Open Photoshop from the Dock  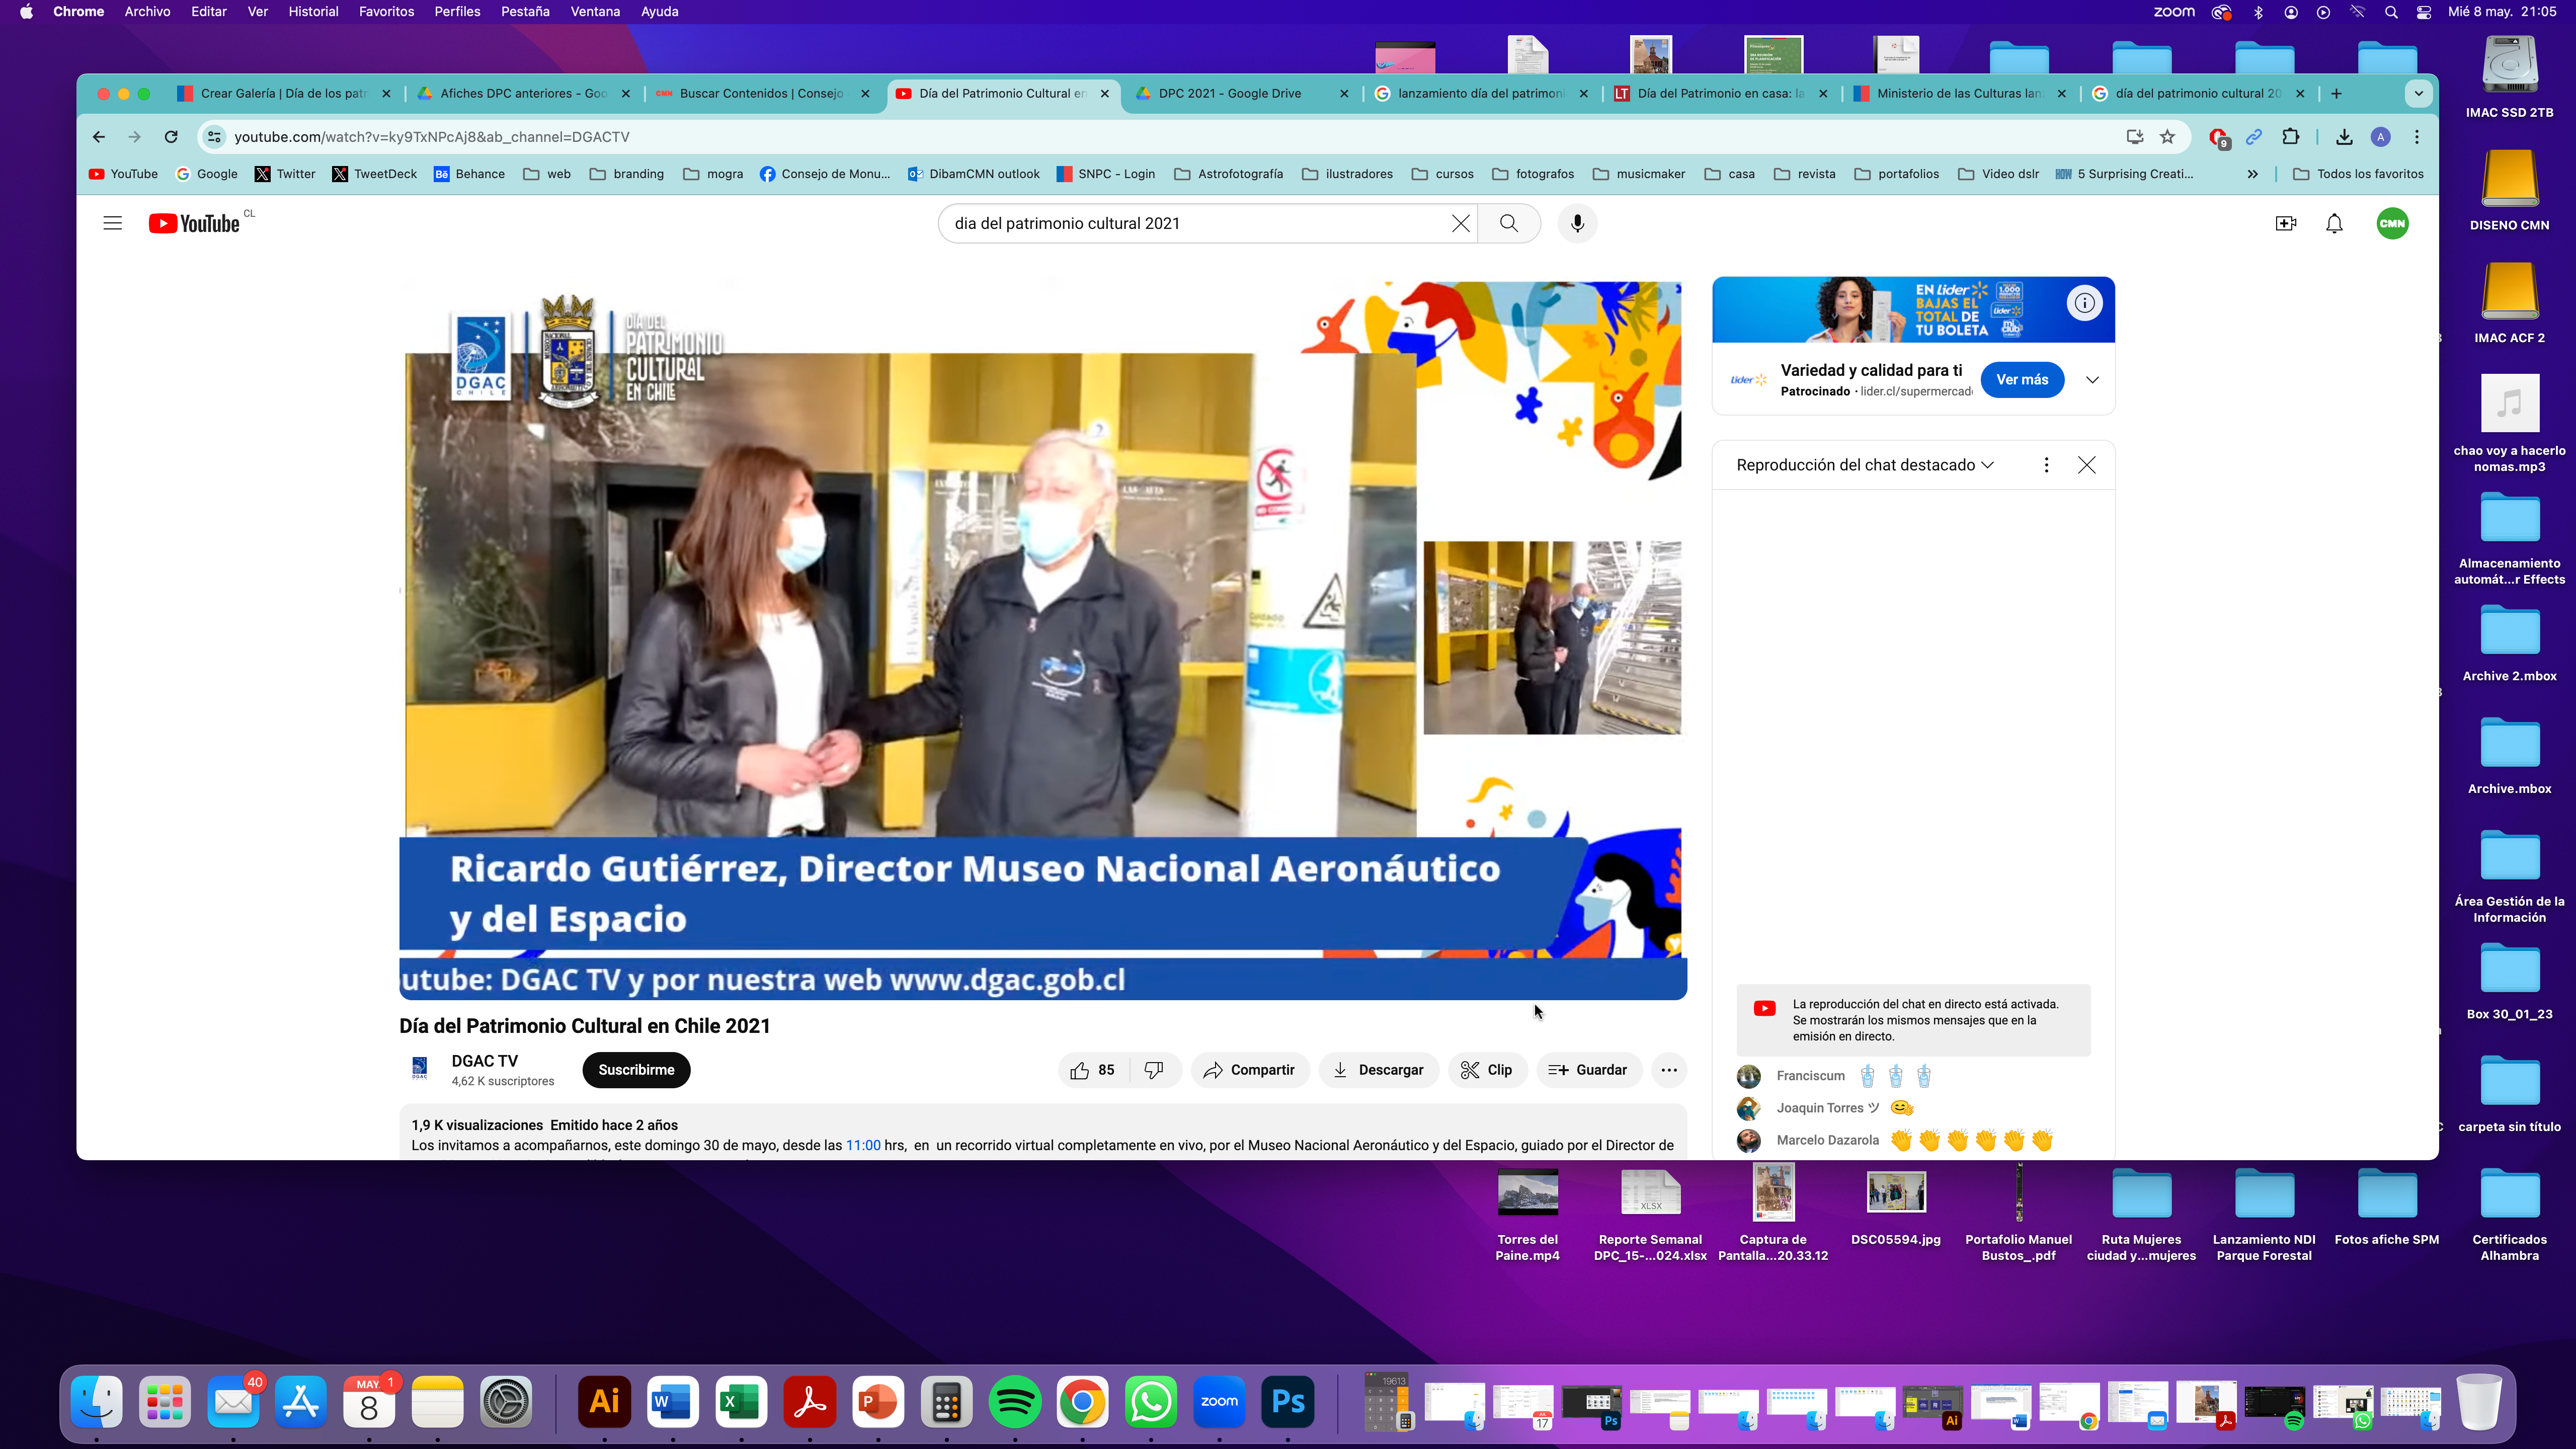(1287, 1402)
